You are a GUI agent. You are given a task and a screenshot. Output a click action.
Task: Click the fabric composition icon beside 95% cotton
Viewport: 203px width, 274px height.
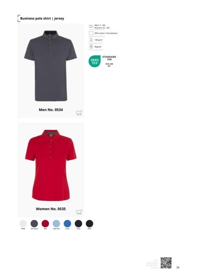(91, 33)
